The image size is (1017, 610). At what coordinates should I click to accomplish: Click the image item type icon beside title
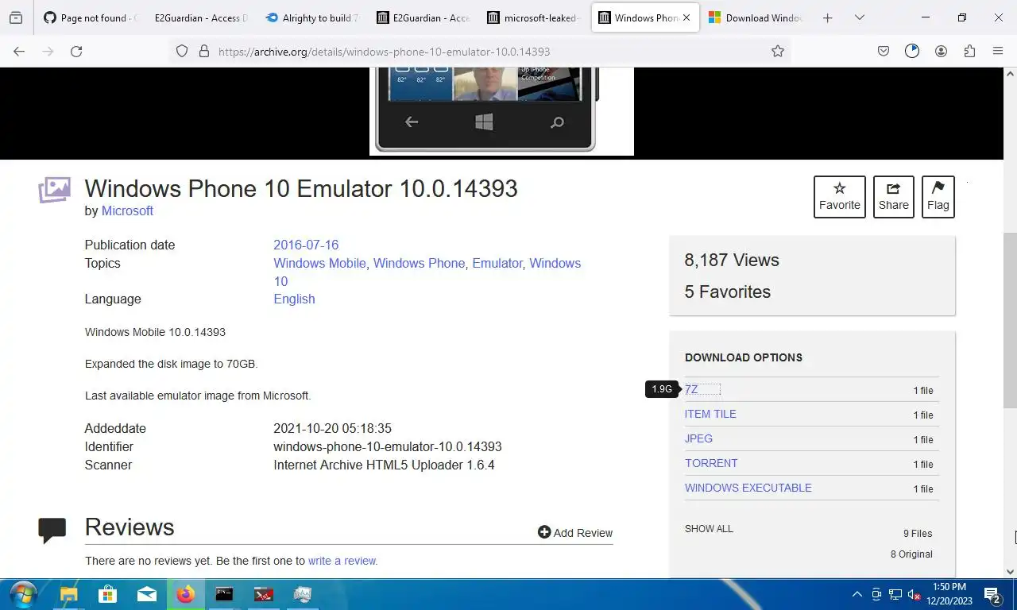55,190
